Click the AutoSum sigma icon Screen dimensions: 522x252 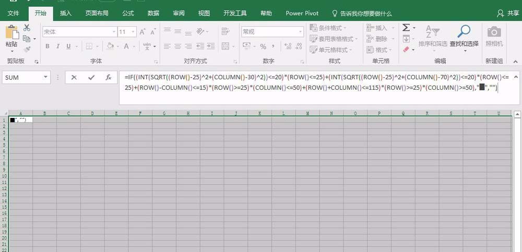coord(406,28)
